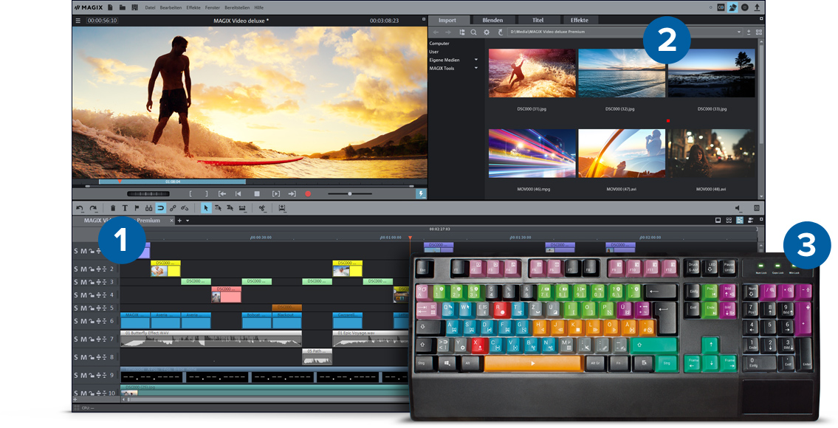Click the preview monitor position scrubber bar
The width and height of the screenshot is (838, 428).
tap(250, 182)
